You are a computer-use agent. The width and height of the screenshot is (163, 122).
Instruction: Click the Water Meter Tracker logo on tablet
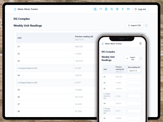[26, 9]
